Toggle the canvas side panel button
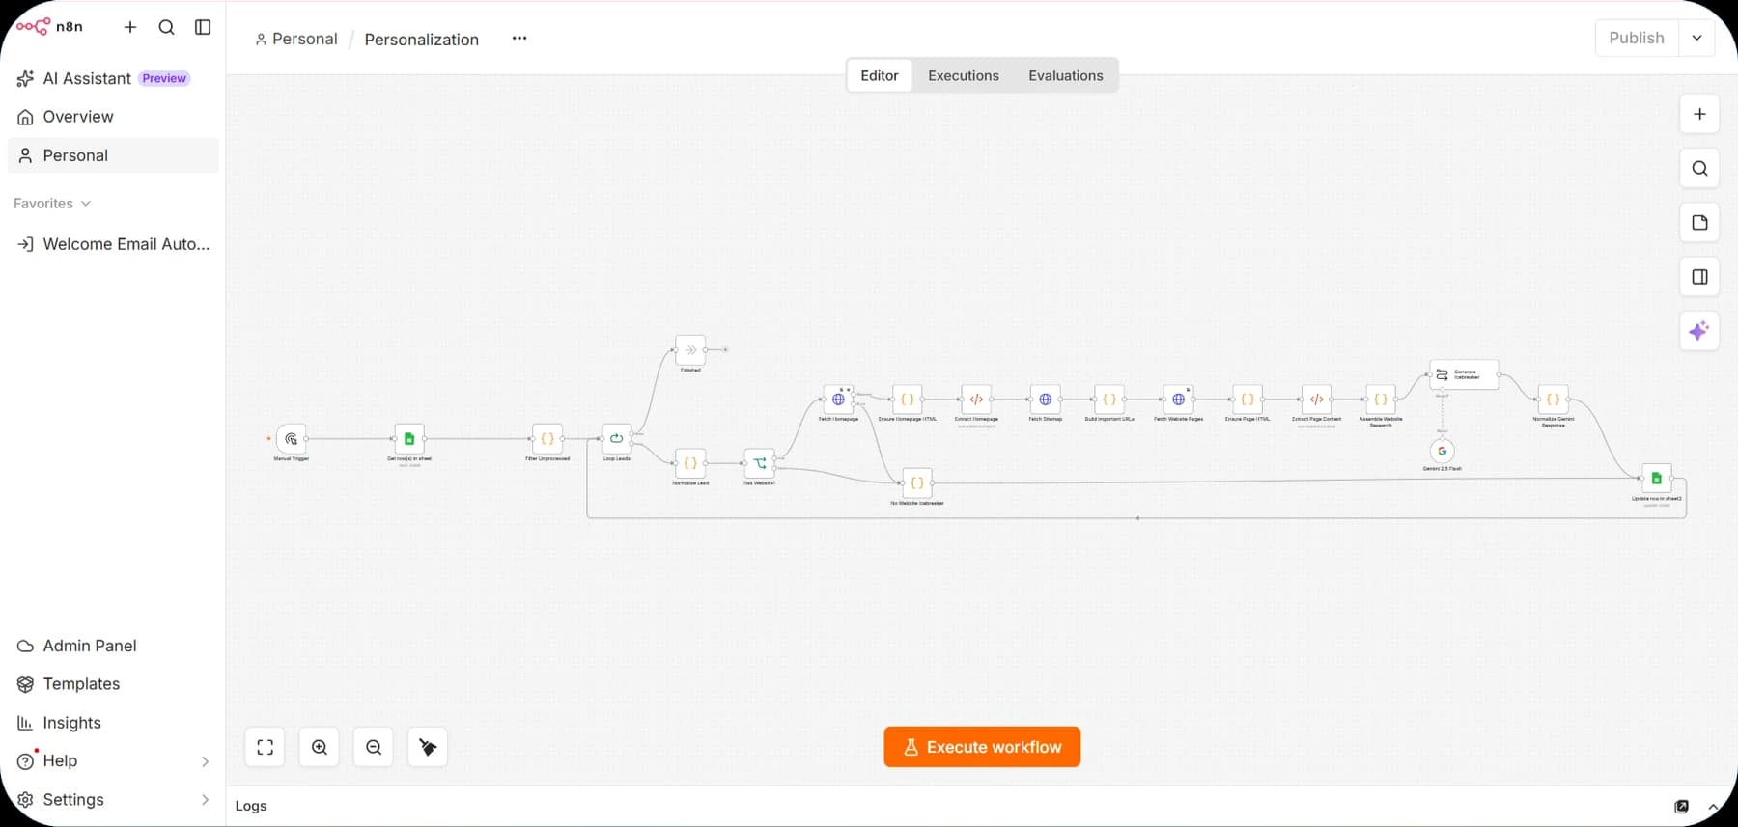Viewport: 1738px width, 827px height. 1699,277
